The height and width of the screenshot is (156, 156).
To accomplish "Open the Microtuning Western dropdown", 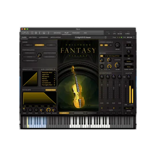I will point(129,61).
